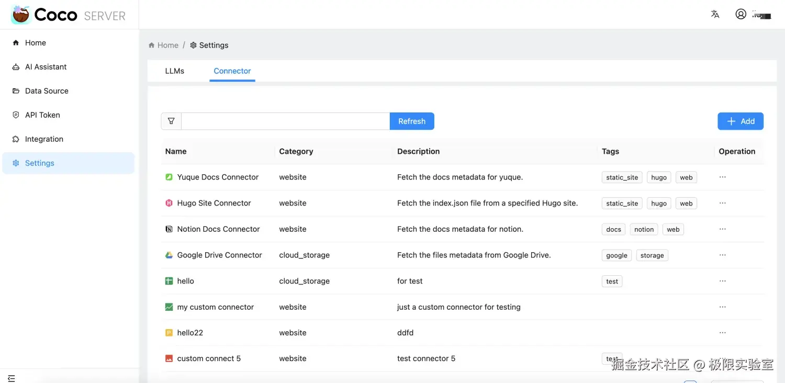Go to API Token page
Image resolution: width=785 pixels, height=383 pixels.
(x=42, y=115)
